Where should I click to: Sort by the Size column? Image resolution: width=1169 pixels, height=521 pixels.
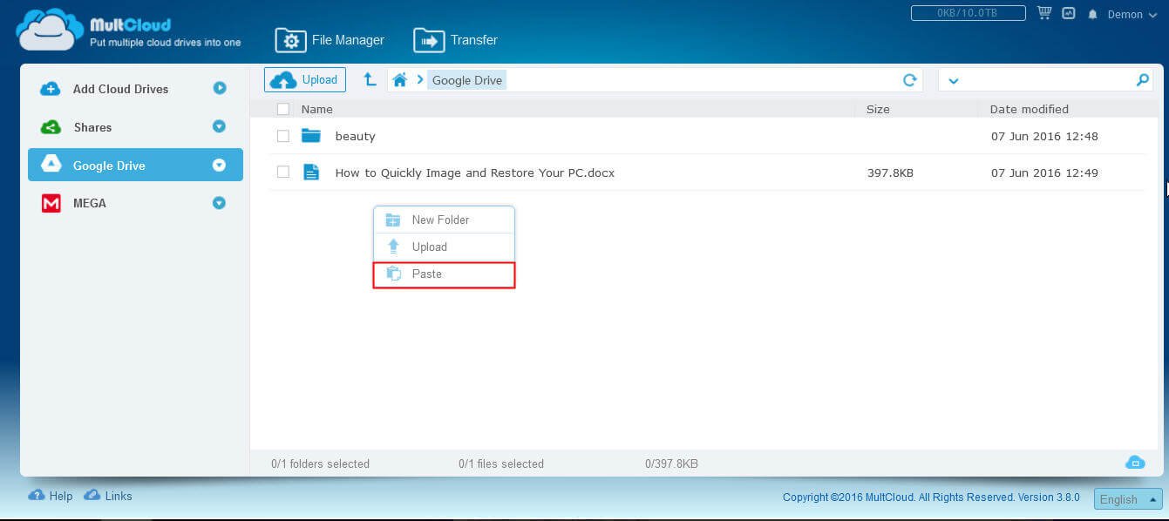[x=878, y=110]
